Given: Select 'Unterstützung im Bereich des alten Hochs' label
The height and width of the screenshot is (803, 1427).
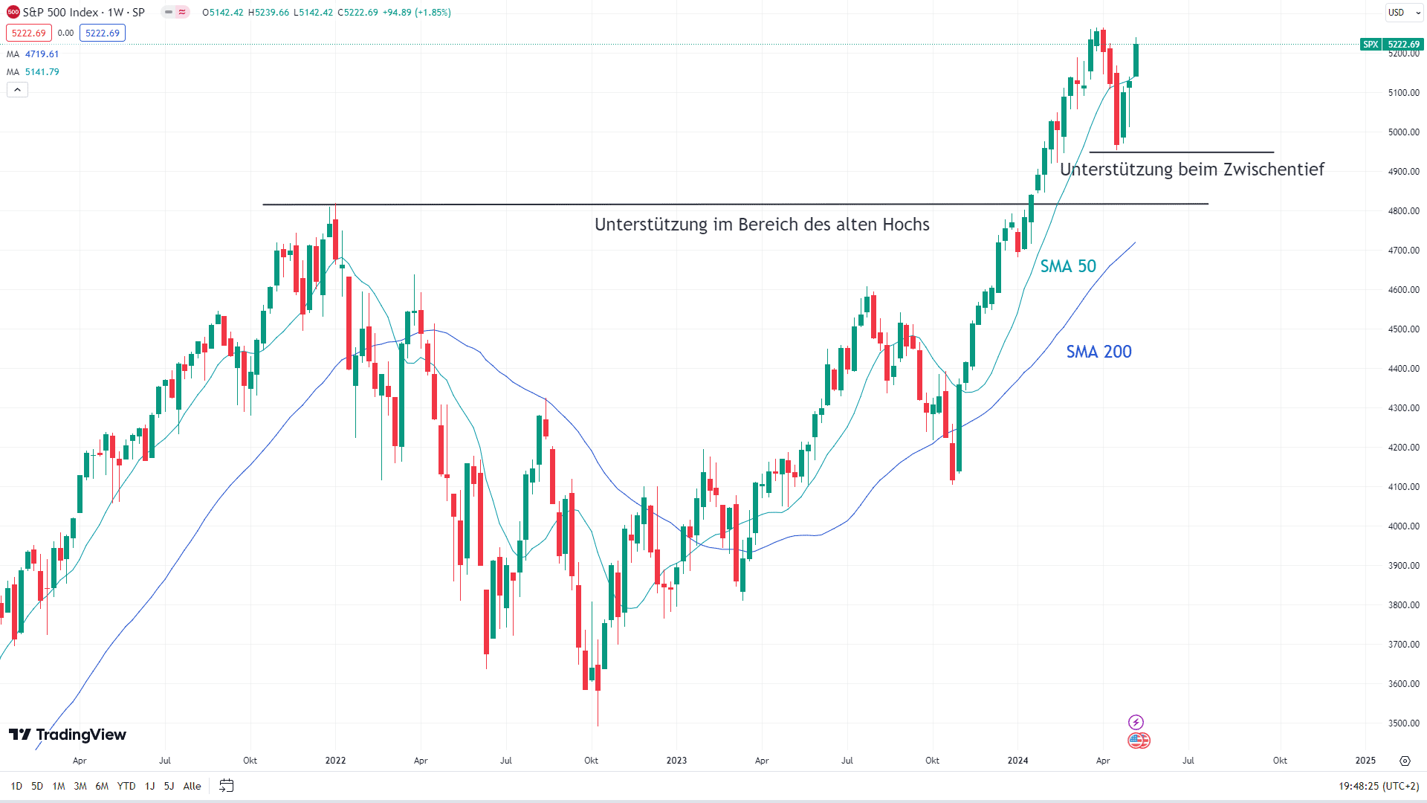Looking at the screenshot, I should tap(762, 225).
